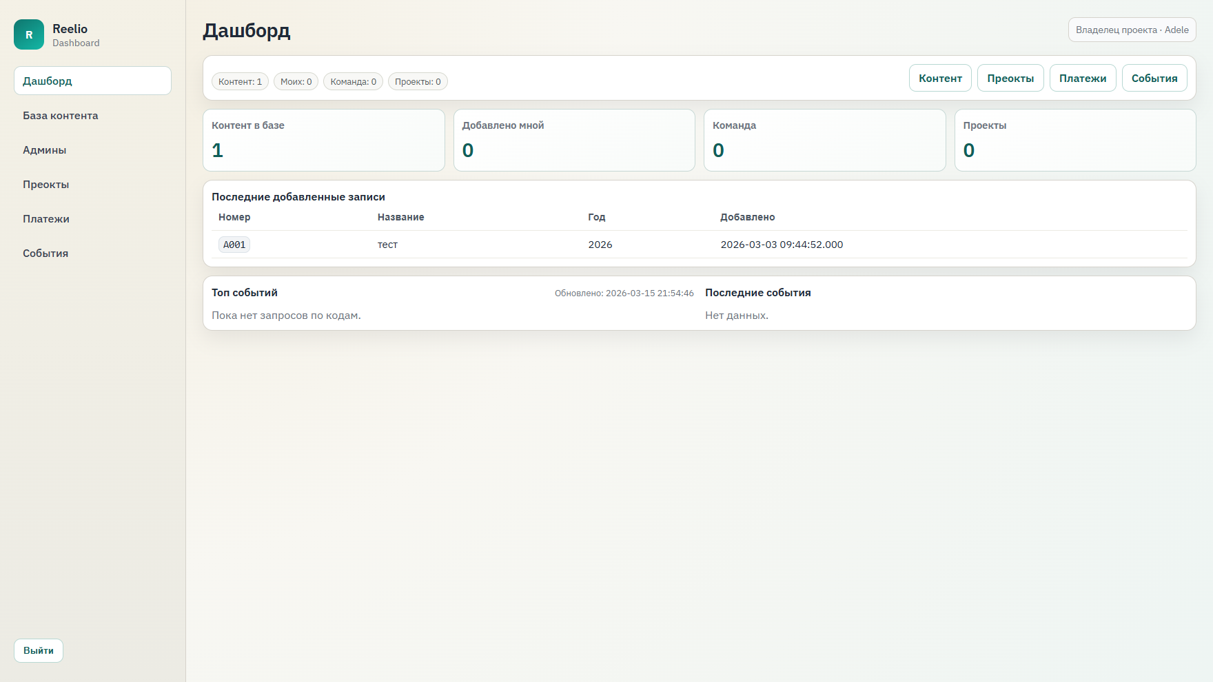Viewport: 1213px width, 682px height.
Task: Click the Владелец проекта · Adele badge
Action: (x=1132, y=30)
